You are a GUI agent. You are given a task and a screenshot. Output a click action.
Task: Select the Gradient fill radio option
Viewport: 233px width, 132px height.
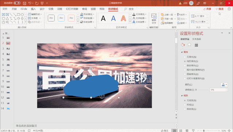[x=185, y=66]
